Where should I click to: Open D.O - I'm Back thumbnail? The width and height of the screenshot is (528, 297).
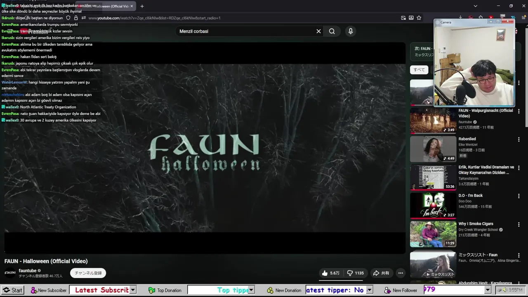(433, 205)
